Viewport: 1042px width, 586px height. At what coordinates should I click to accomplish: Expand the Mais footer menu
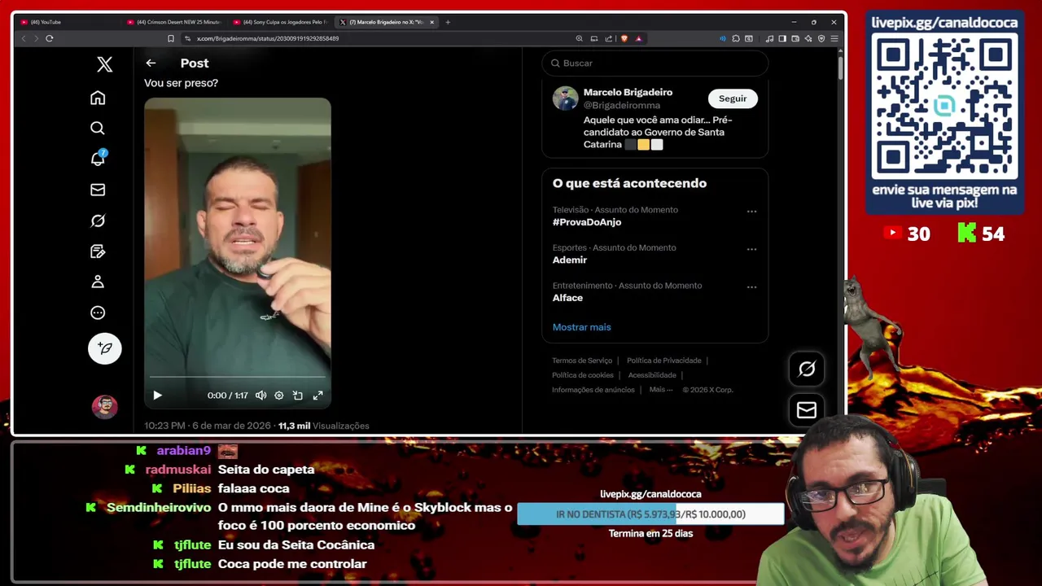click(x=661, y=390)
